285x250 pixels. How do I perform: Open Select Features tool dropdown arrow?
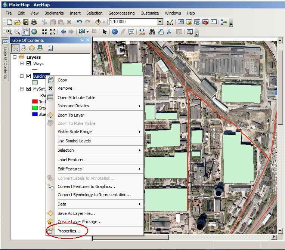coord(88,32)
